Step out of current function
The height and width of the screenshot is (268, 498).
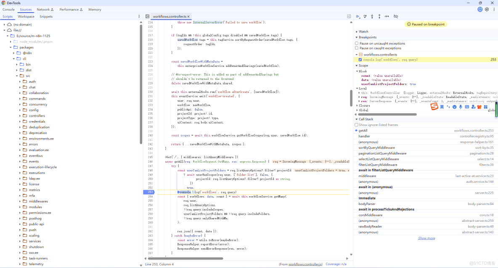click(x=379, y=16)
